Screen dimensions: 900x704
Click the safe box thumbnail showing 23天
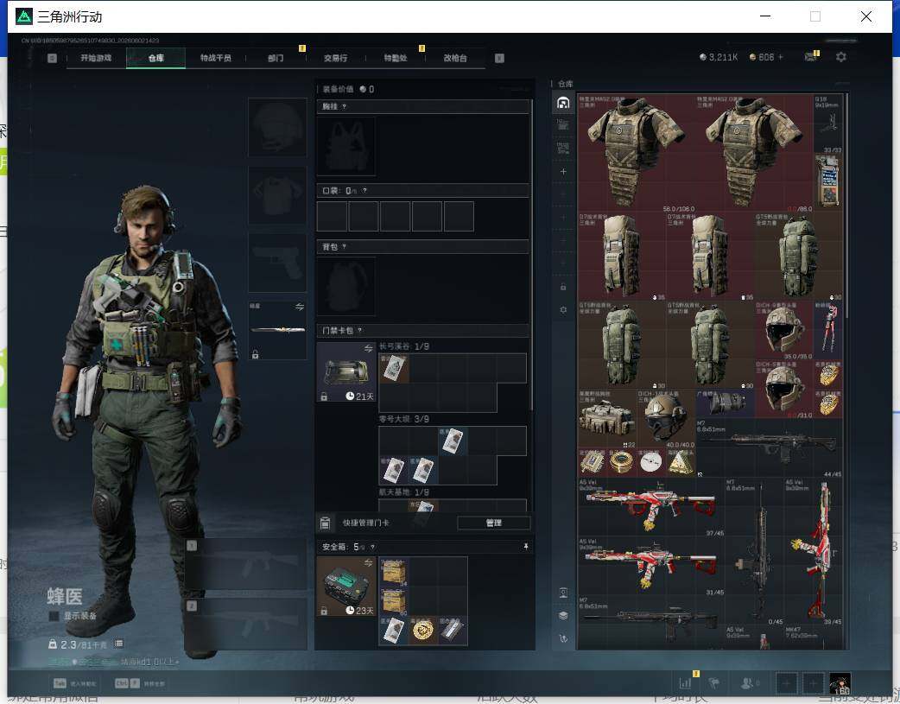pyautogui.click(x=346, y=587)
